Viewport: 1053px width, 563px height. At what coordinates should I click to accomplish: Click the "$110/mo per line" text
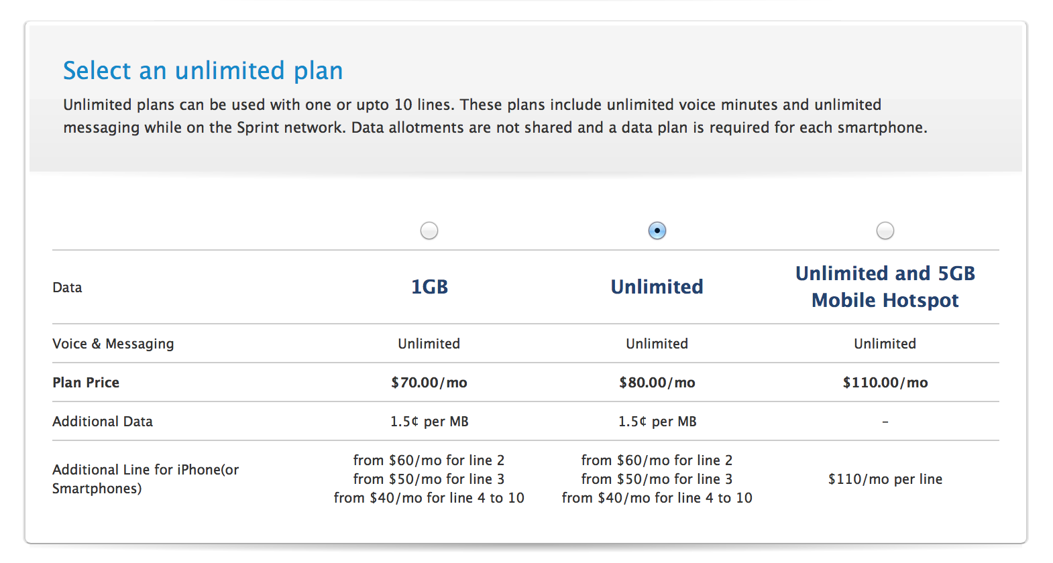tap(885, 479)
